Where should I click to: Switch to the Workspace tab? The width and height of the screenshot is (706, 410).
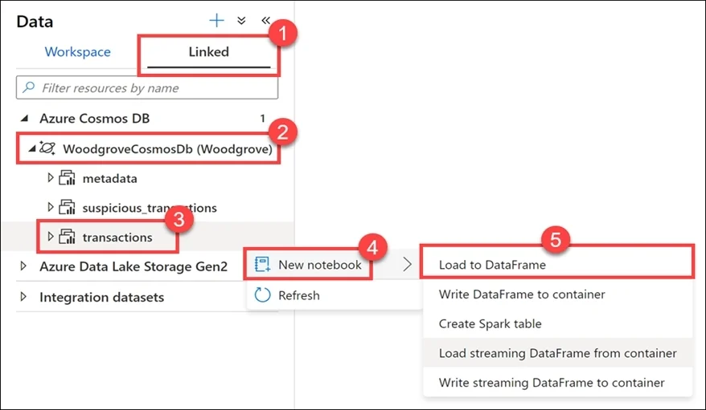pyautogui.click(x=77, y=52)
